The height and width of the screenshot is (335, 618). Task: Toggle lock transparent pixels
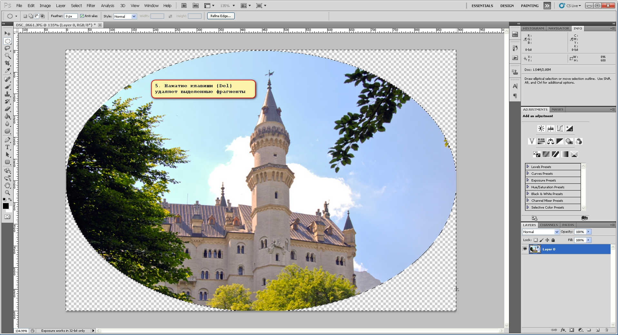(535, 240)
